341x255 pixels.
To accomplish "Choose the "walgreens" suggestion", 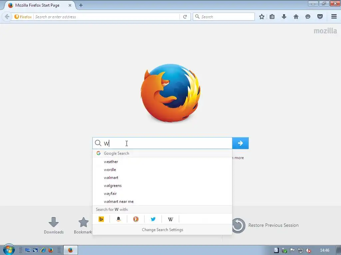I will pyautogui.click(x=162, y=186).
